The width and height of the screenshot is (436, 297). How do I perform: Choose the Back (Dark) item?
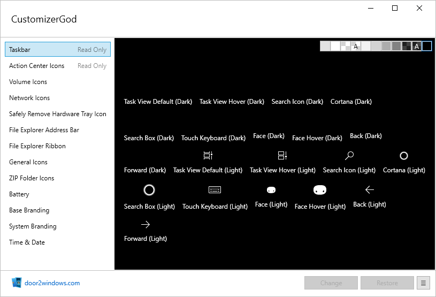point(365,136)
